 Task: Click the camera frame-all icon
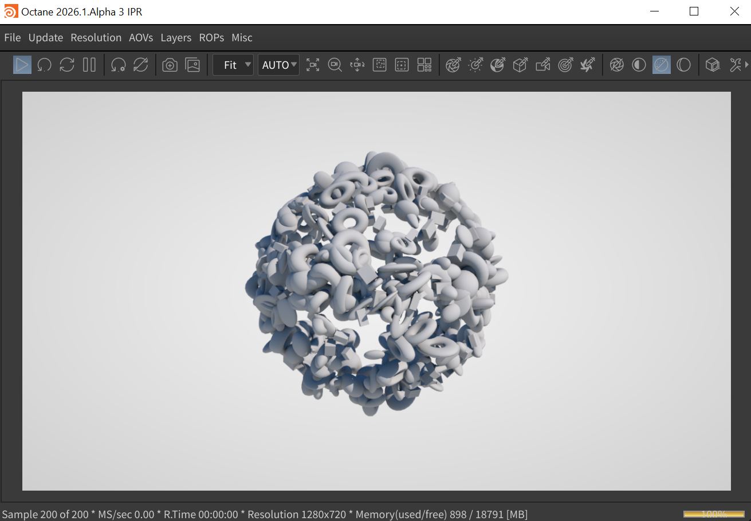click(313, 65)
